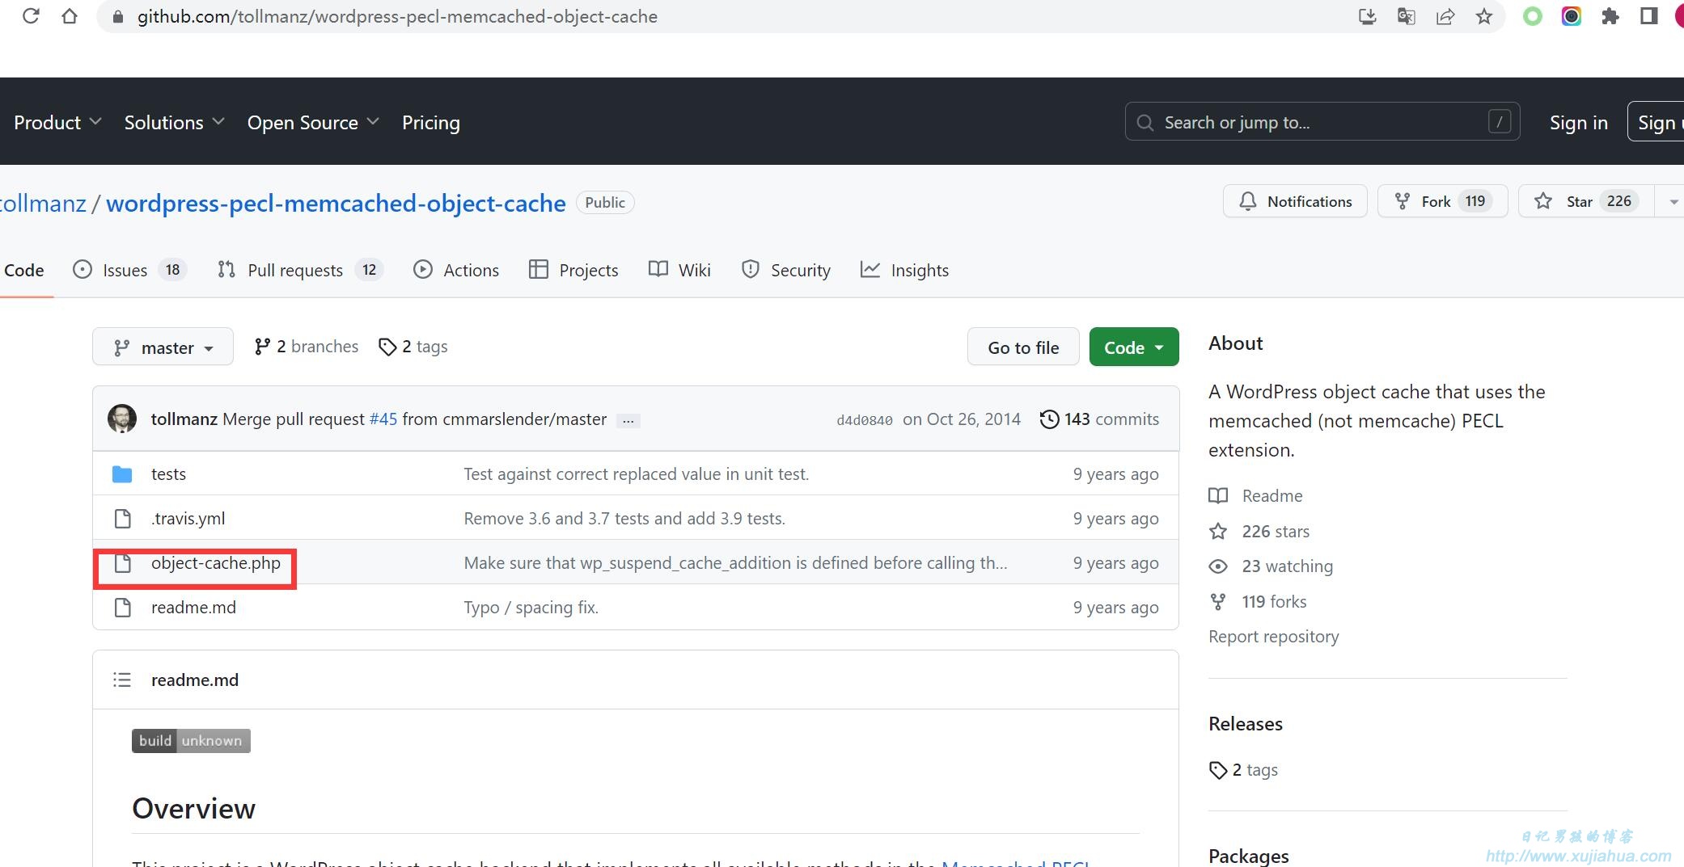
Task: Open the Projects tab
Action: (x=573, y=270)
